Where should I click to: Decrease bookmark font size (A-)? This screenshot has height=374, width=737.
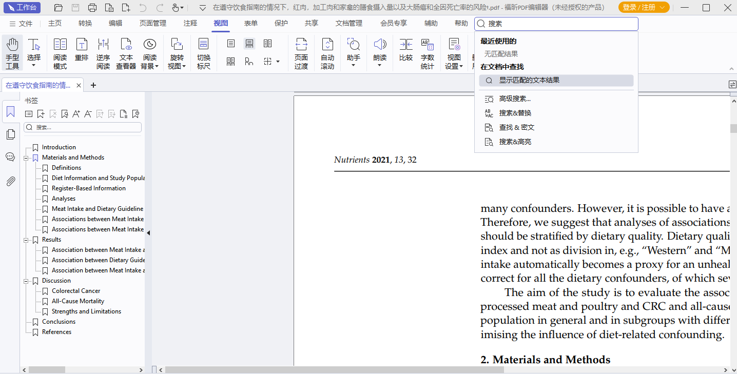(88, 114)
